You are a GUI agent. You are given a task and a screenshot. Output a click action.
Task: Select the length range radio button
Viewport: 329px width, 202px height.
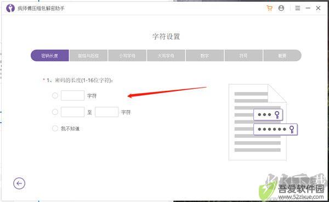(x=55, y=112)
